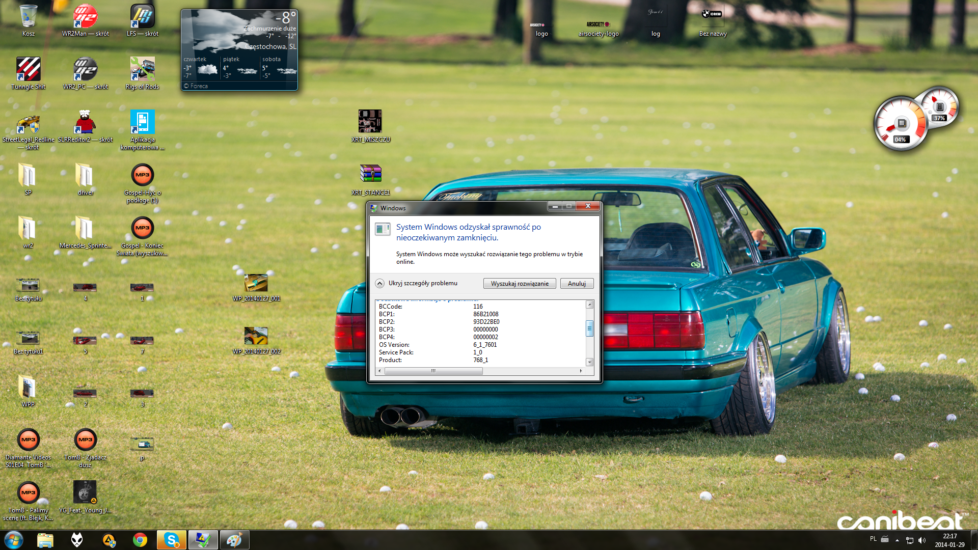Click the horizontal scrollbar right arrow
978x550 pixels.
[581, 371]
